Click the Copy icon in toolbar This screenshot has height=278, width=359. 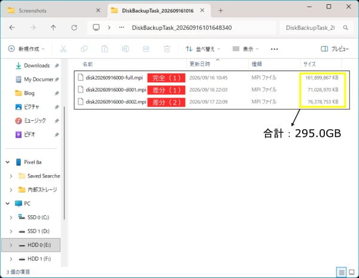(x=84, y=49)
